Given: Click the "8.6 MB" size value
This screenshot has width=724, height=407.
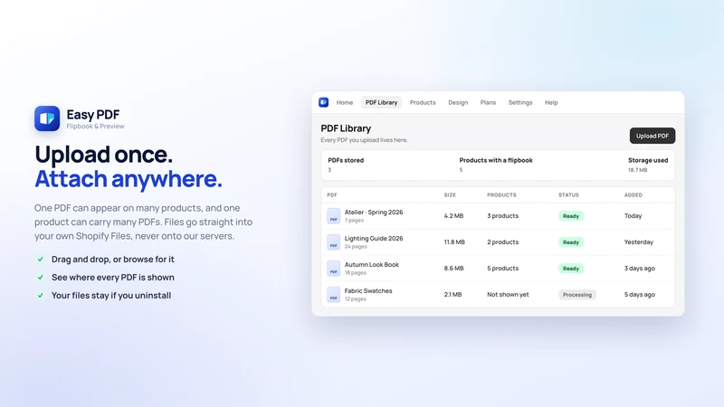Looking at the screenshot, I should (x=453, y=269).
